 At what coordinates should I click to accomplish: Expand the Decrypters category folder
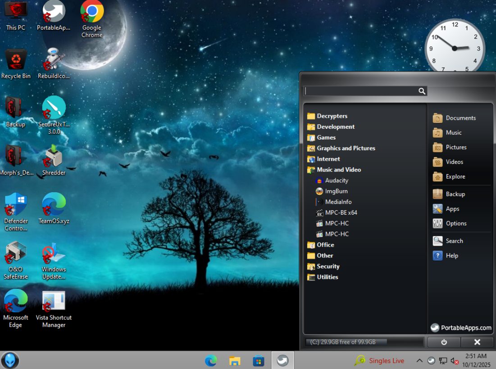pos(332,116)
